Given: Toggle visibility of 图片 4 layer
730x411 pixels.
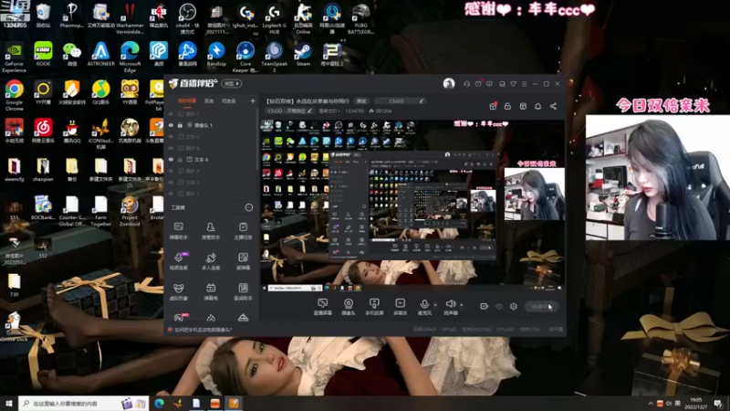Looking at the screenshot, I should (171, 171).
